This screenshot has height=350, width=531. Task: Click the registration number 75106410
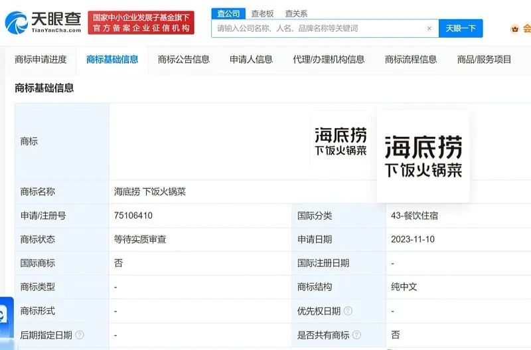tap(133, 215)
